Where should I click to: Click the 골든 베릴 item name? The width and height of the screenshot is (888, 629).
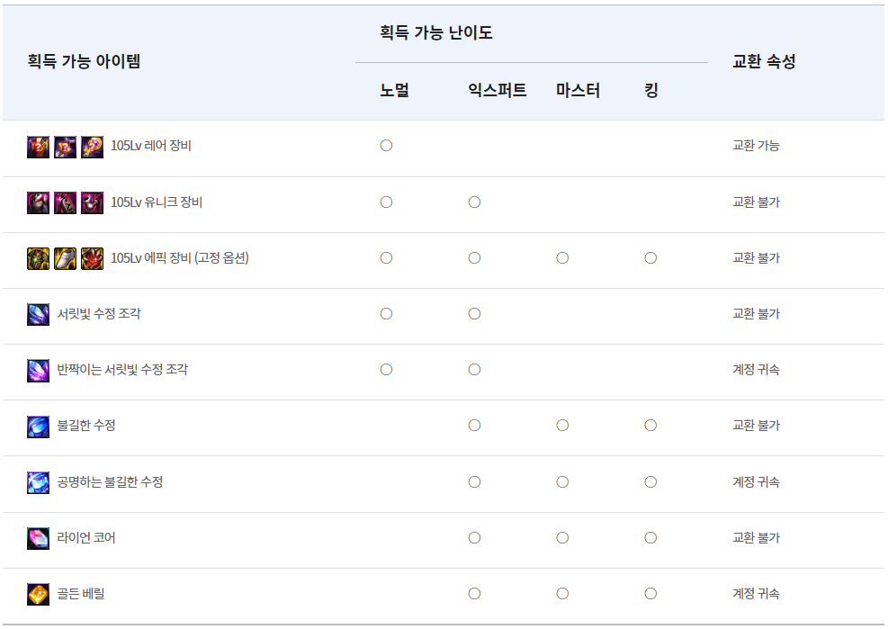click(81, 593)
